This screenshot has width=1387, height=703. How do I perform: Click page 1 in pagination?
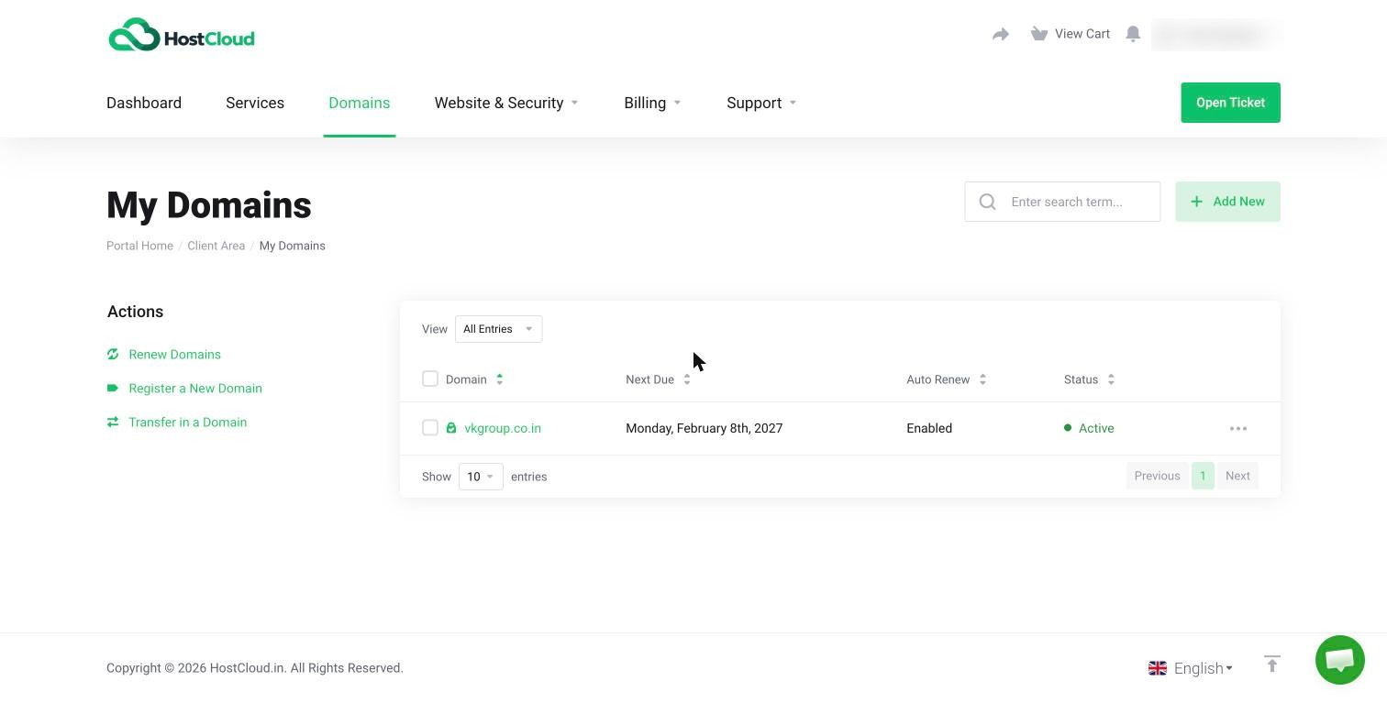[x=1203, y=476]
